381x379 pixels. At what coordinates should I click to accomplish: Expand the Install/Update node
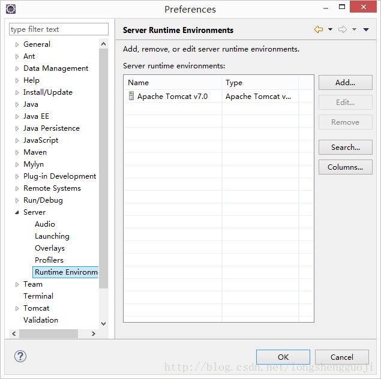pos(17,92)
